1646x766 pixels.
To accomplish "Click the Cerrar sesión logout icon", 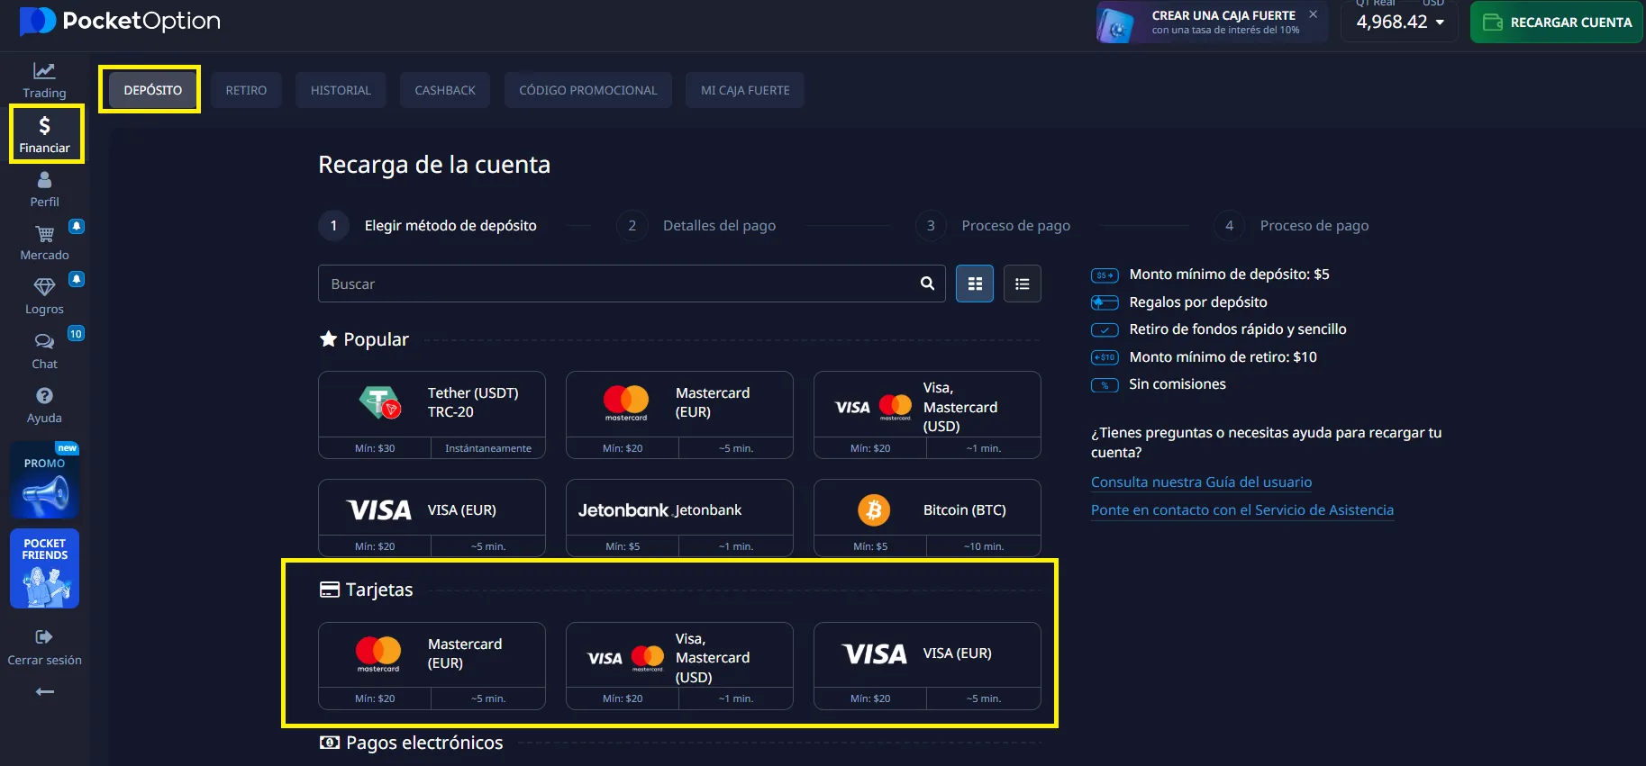I will pyautogui.click(x=44, y=637).
